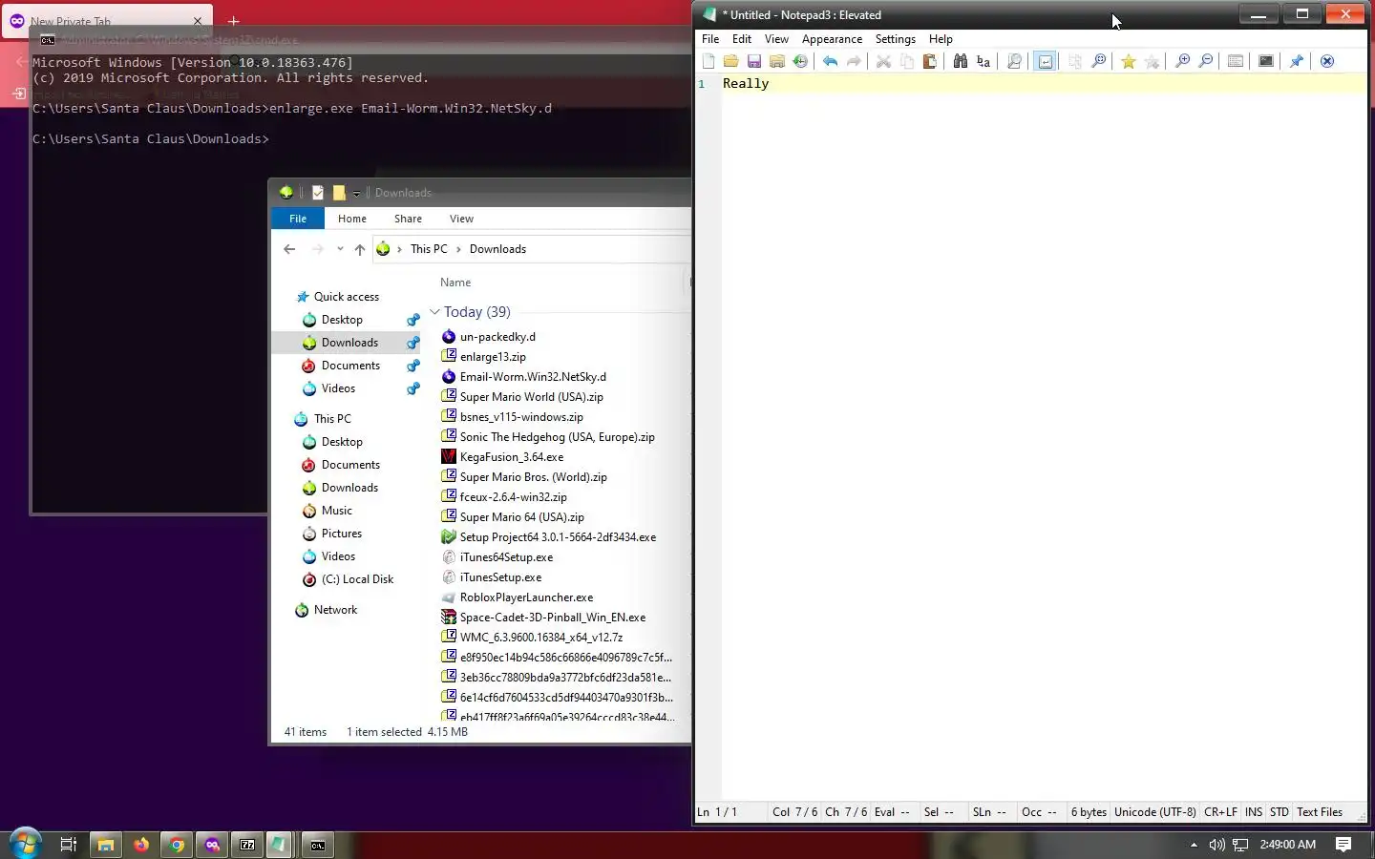Open Google Chrome from the taskbar
The width and height of the screenshot is (1375, 859).
pyautogui.click(x=177, y=845)
